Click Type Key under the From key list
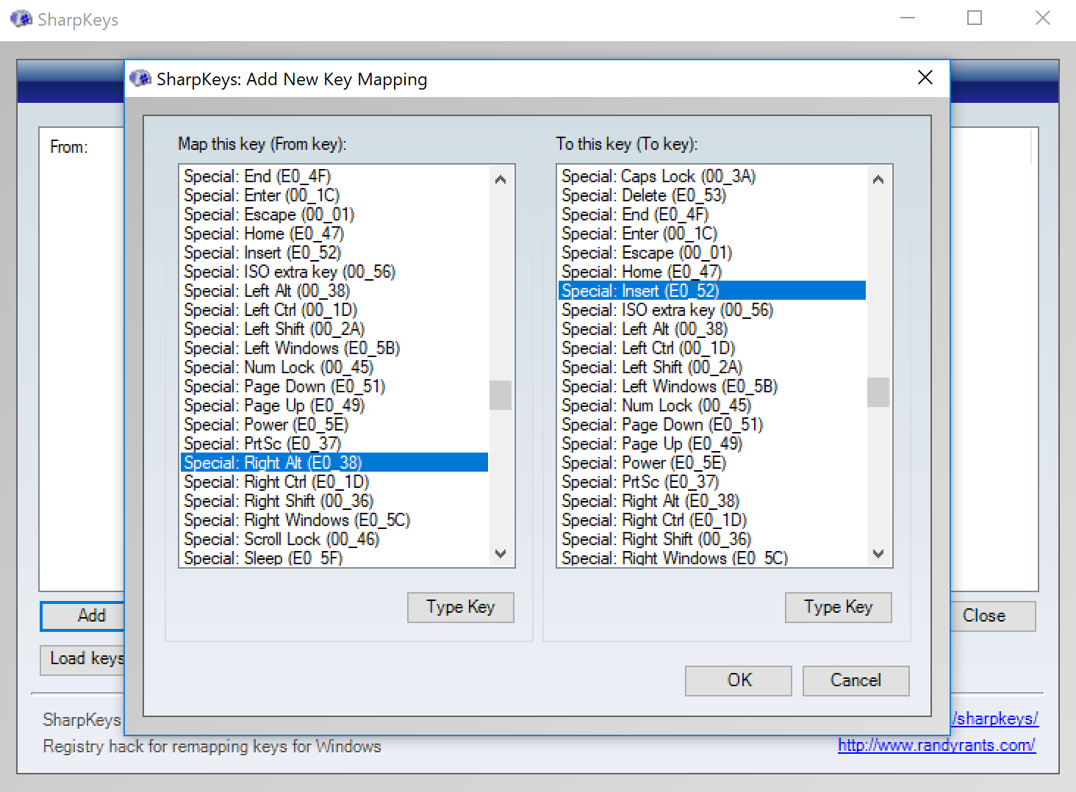 click(x=461, y=608)
